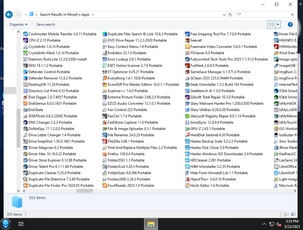303x230 pixels.
Task: Click the address bar root chevron
Action: click(36, 15)
